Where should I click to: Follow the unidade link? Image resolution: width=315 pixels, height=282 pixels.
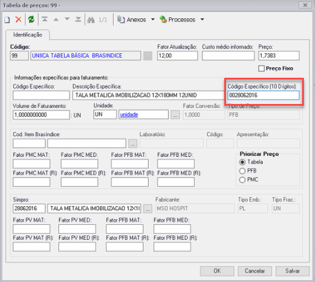pos(129,115)
